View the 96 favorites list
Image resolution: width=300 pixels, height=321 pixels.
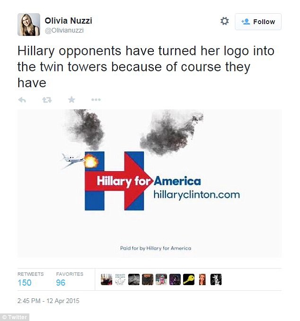coord(61,283)
